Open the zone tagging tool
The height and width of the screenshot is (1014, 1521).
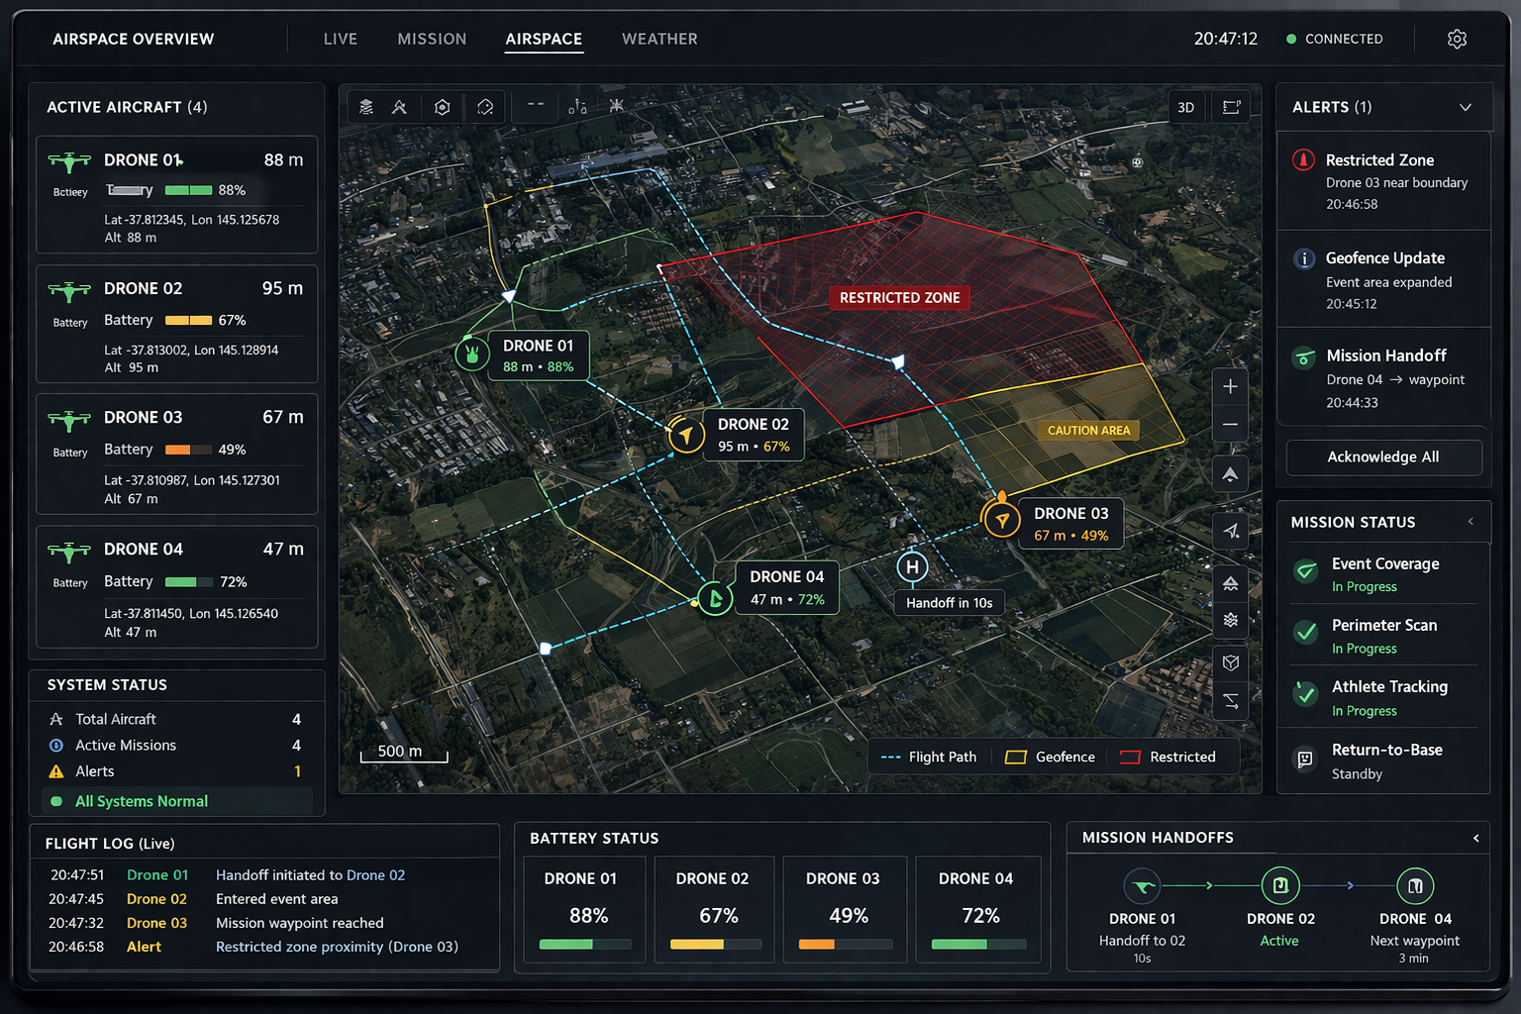(x=486, y=107)
